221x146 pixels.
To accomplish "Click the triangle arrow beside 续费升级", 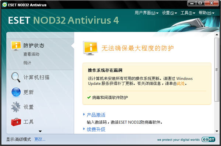I will click(84, 129).
